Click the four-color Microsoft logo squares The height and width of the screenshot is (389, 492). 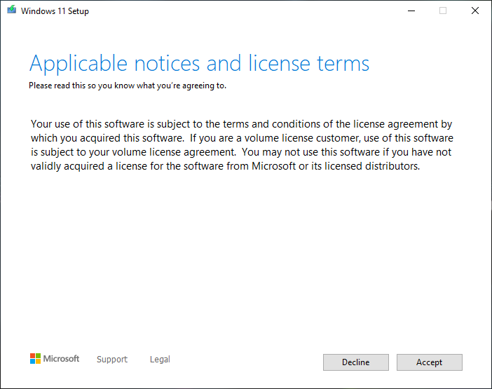tap(35, 359)
